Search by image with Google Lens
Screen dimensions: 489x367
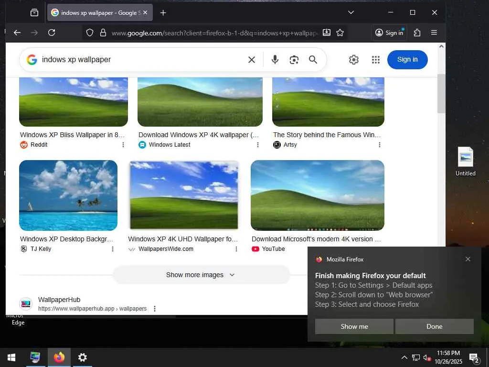click(x=294, y=60)
